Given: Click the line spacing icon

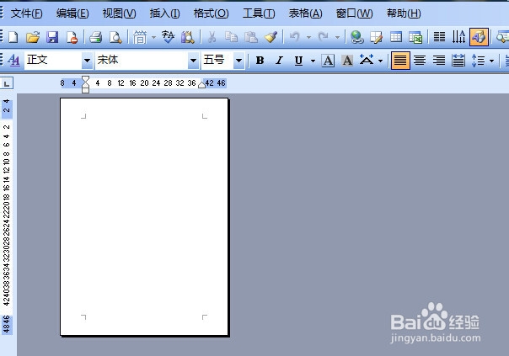Looking at the screenshot, I should coord(478,61).
